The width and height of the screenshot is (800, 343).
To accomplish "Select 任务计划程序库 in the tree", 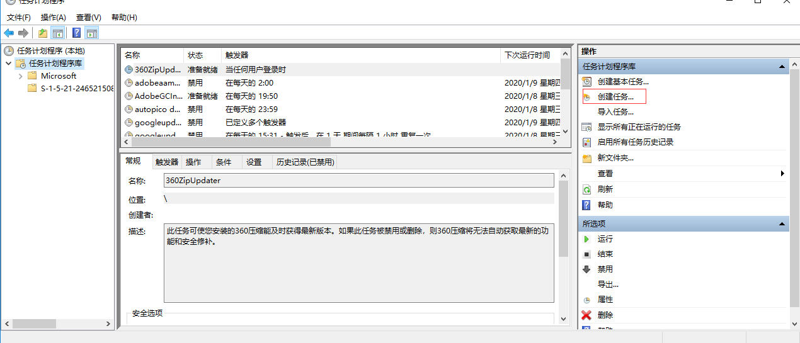I will point(55,64).
